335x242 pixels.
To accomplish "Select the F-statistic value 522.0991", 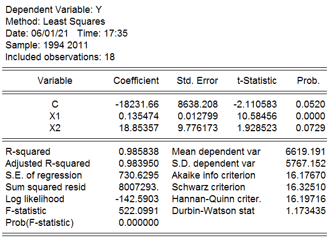I will (x=139, y=211).
